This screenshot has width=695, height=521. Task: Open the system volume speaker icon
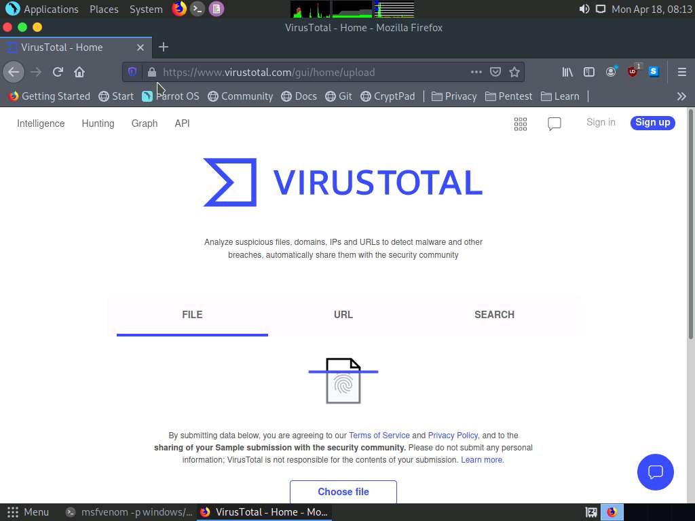584,9
